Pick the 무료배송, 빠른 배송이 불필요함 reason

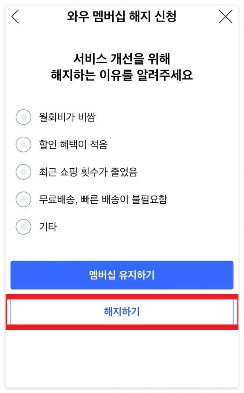23,199
